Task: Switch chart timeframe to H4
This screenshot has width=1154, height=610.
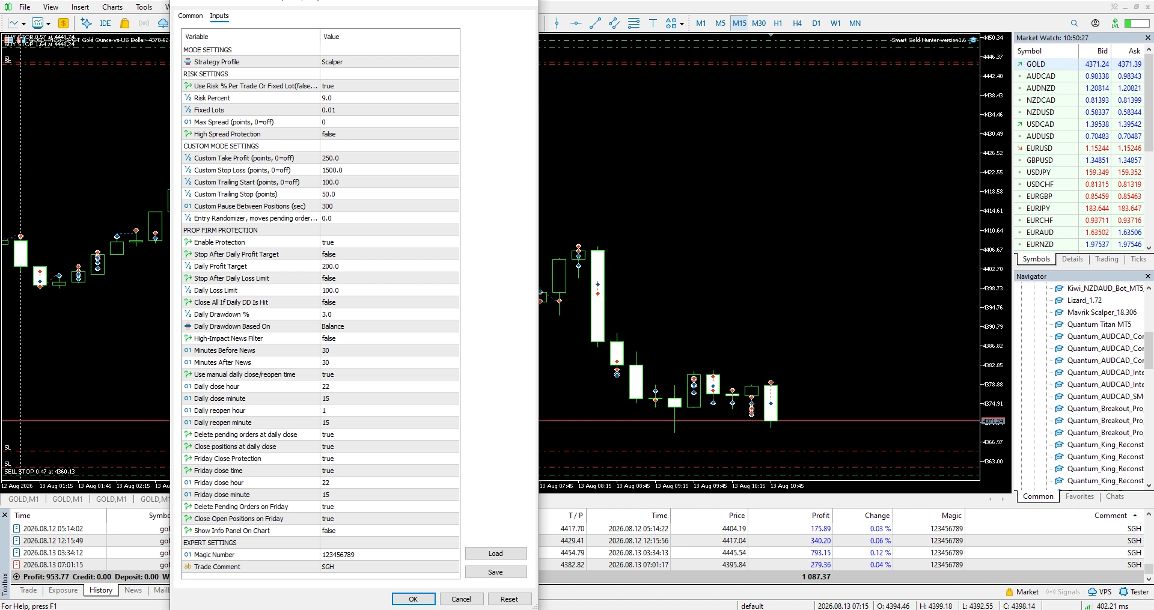Action: 797,23
